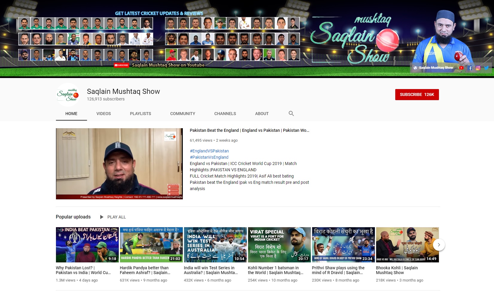Open title Bhooka Kohli | Saqlain Mushtaq Show
The image size is (494, 292).
tap(397, 270)
